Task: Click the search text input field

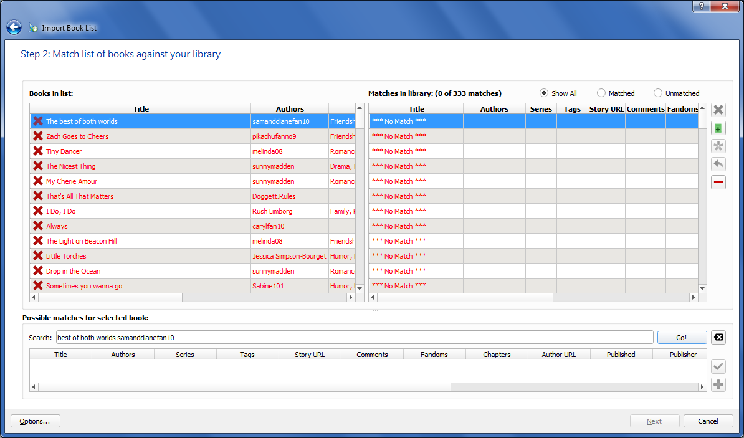Action: 355,338
